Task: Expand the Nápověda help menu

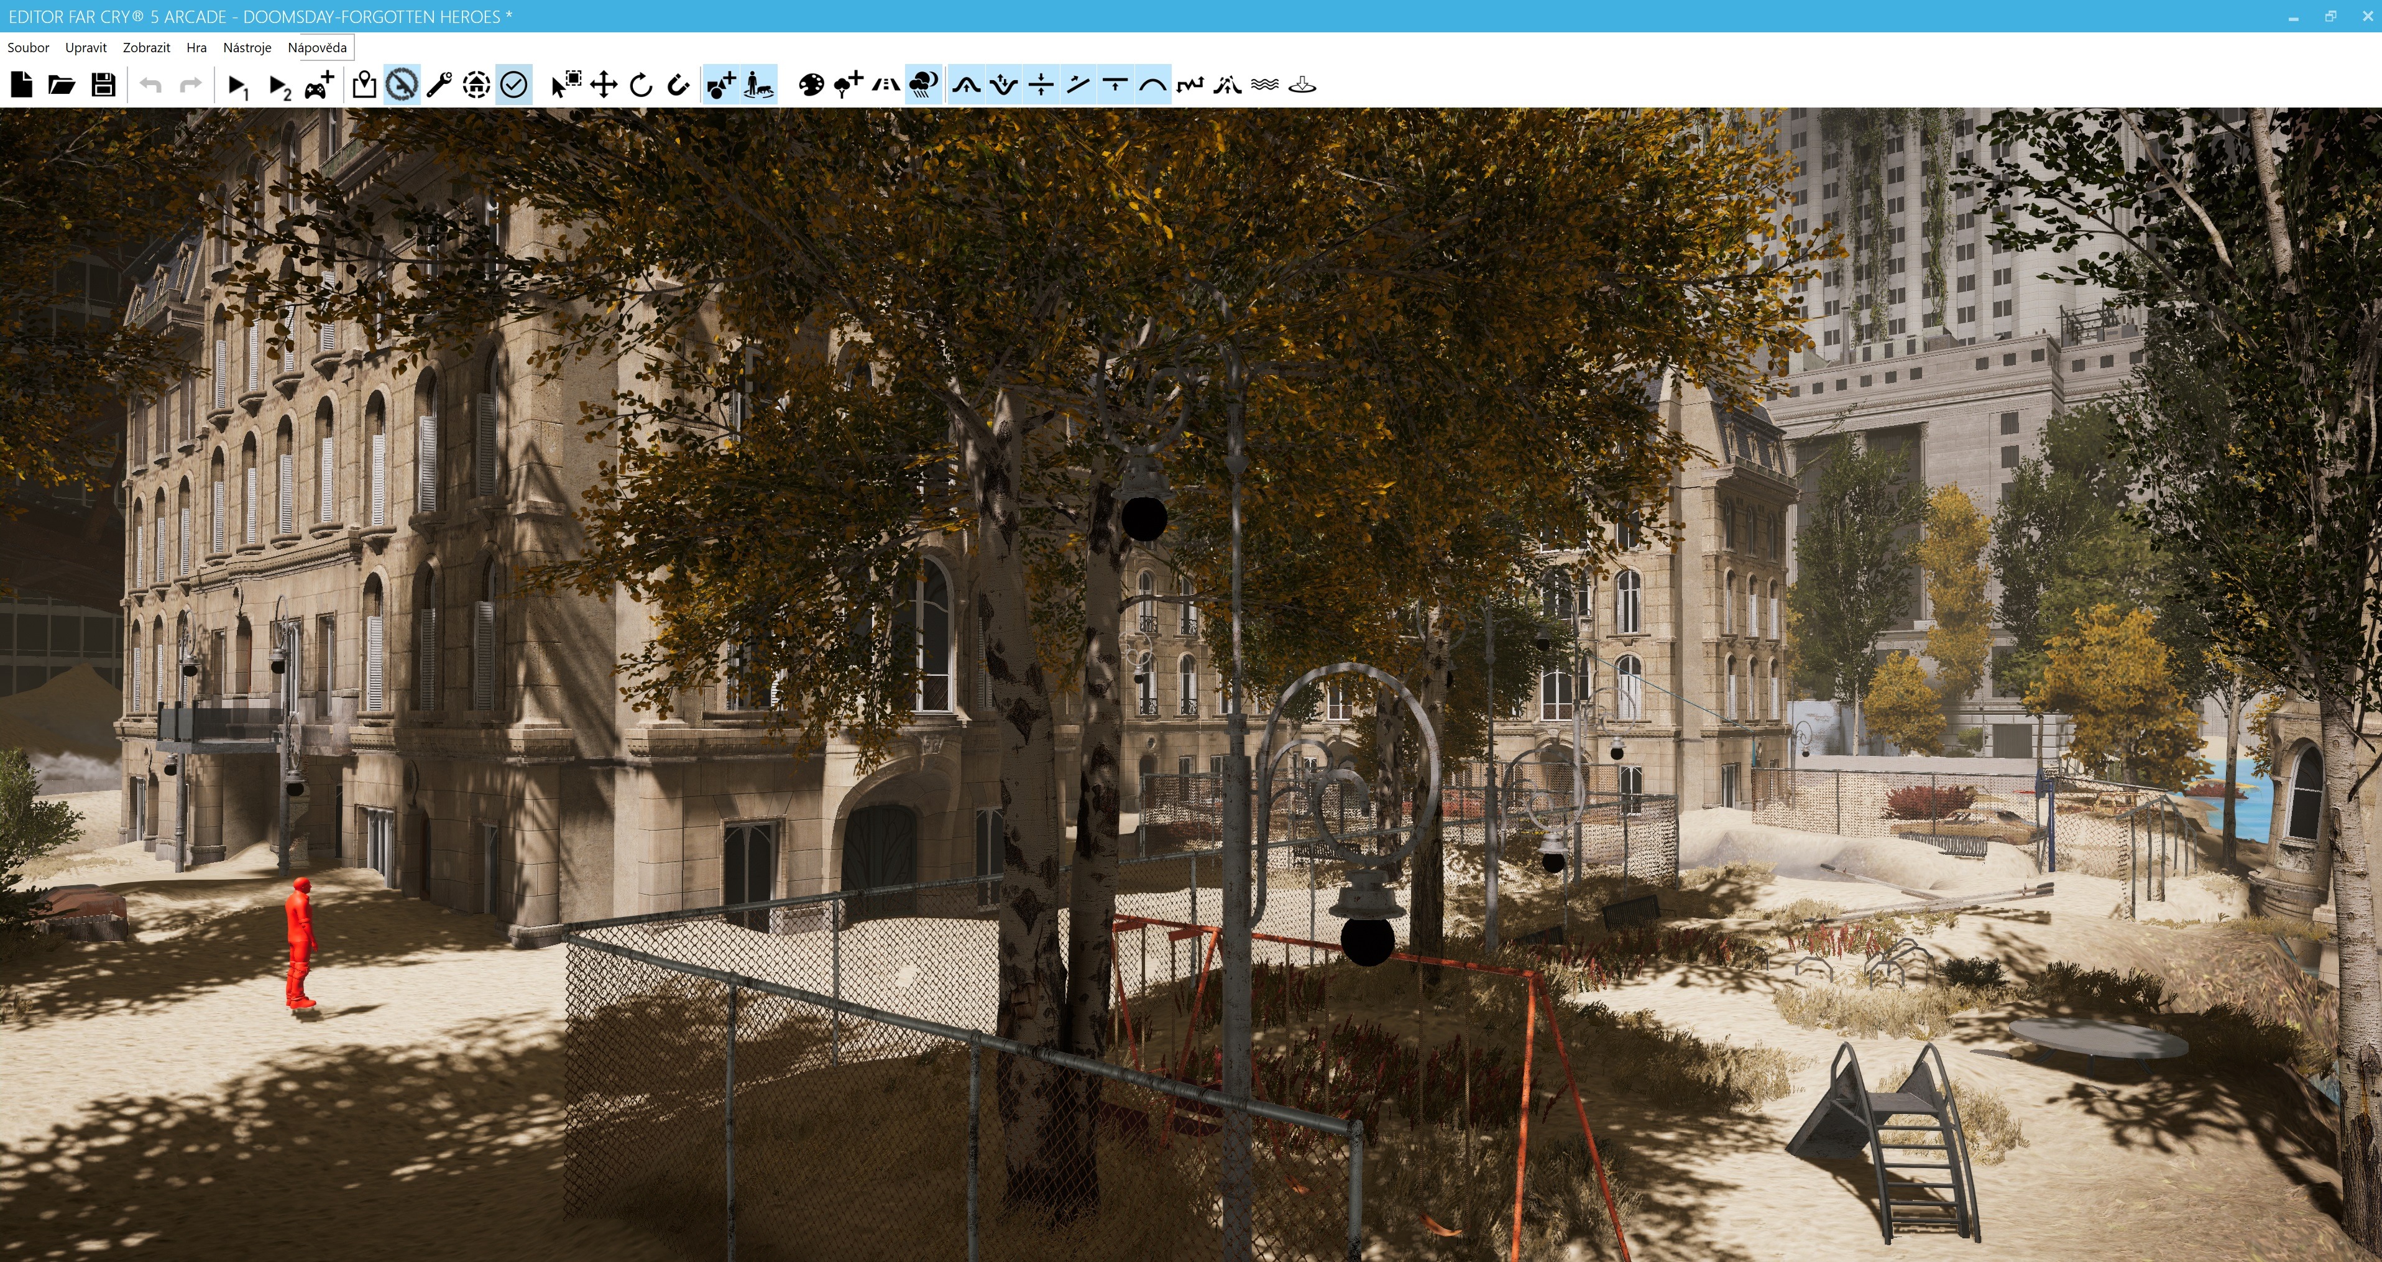Action: [x=317, y=47]
